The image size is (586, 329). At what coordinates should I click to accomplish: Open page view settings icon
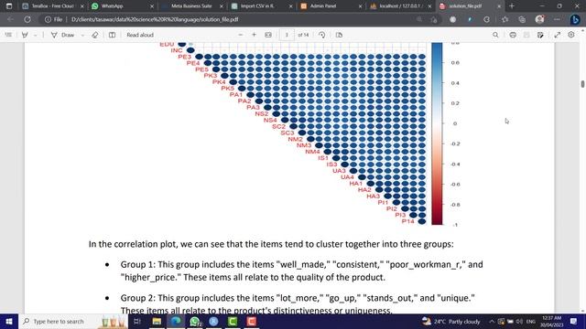point(339,35)
